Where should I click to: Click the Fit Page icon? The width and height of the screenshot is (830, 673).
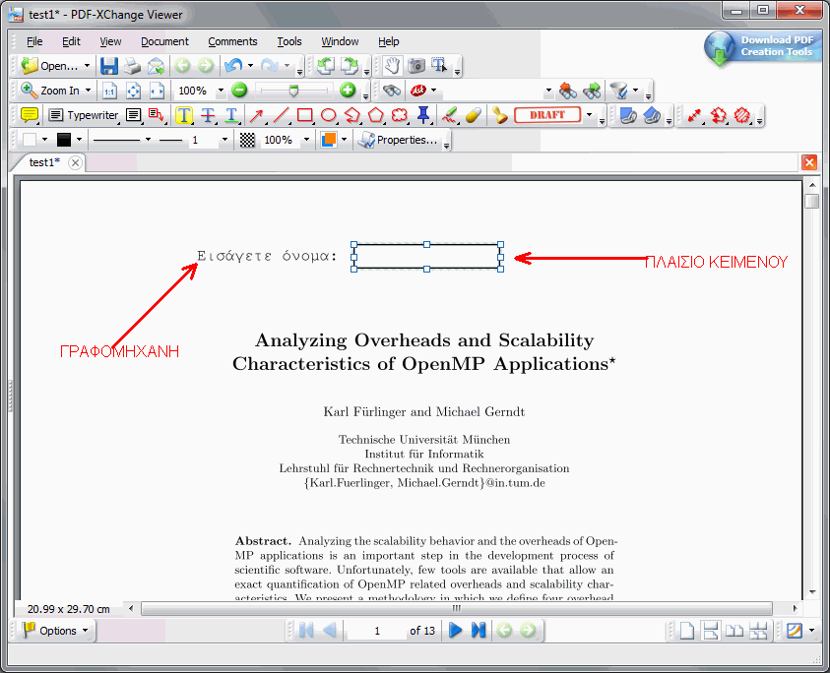tap(133, 91)
